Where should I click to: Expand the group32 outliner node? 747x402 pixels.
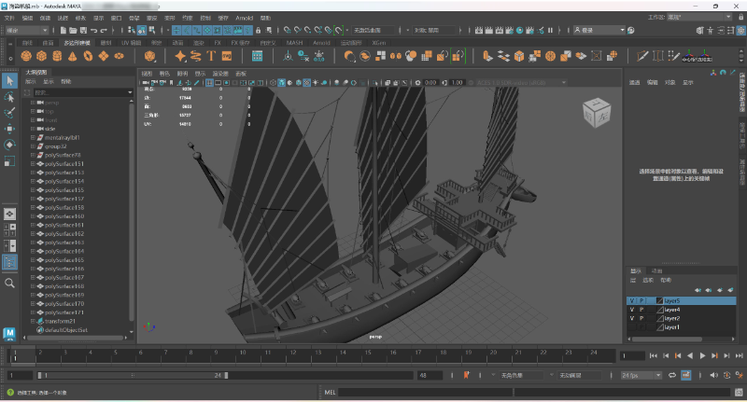[x=33, y=146]
